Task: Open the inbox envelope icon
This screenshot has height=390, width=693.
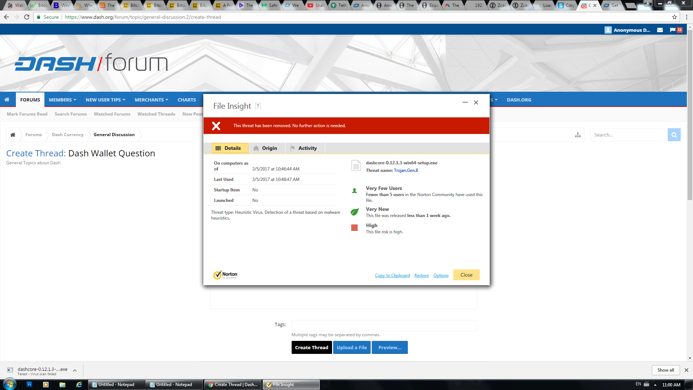Action: point(660,30)
